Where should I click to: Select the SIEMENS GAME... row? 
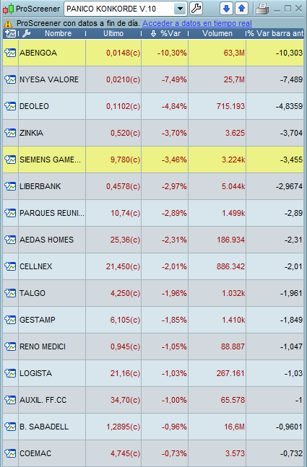click(153, 160)
